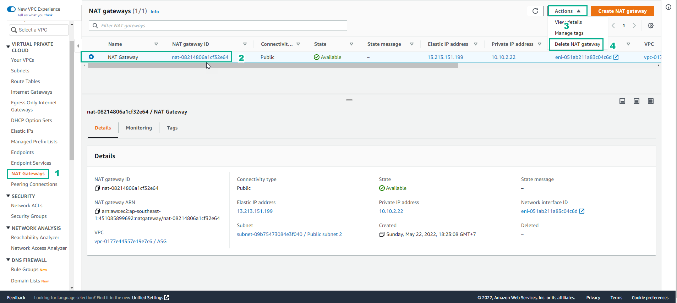677x303 pixels.
Task: Click the table horizontal scrollbar
Action: (x=273, y=66)
